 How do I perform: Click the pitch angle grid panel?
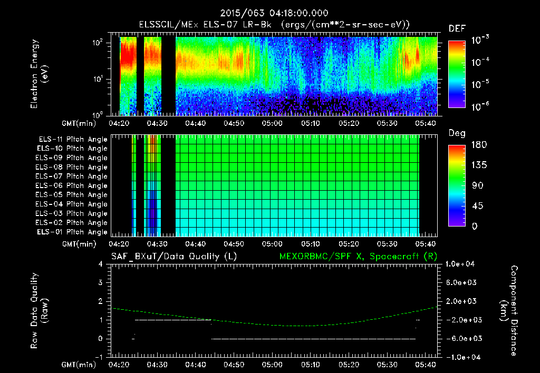(x=274, y=185)
